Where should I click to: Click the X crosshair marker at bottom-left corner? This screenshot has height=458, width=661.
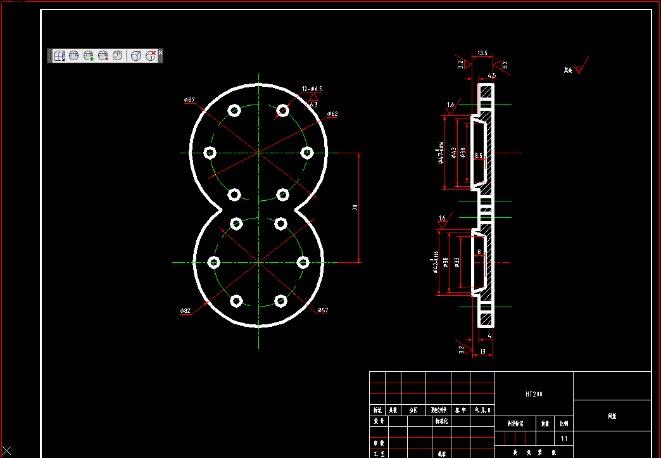(7, 451)
